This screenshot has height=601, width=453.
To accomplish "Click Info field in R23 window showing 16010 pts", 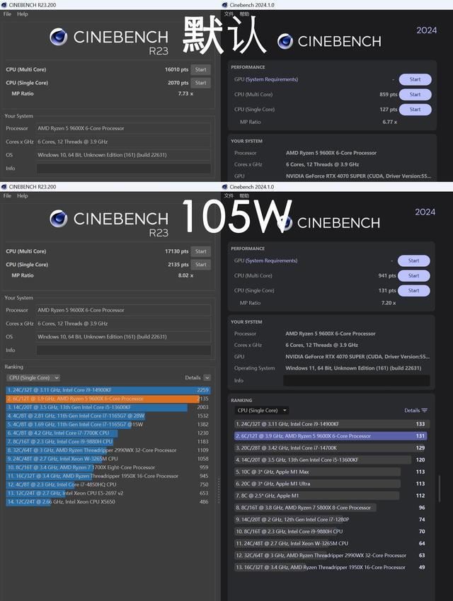I will [123, 168].
